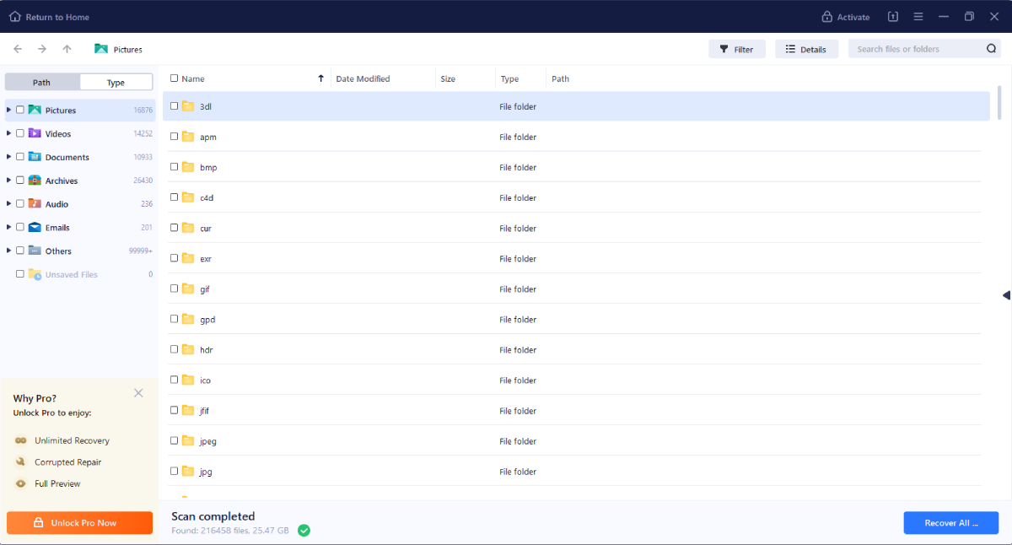The height and width of the screenshot is (545, 1012).
Task: Select the jfif folder name
Action: [205, 410]
